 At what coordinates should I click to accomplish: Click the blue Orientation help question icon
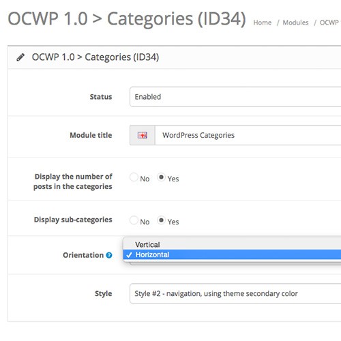tap(109, 255)
